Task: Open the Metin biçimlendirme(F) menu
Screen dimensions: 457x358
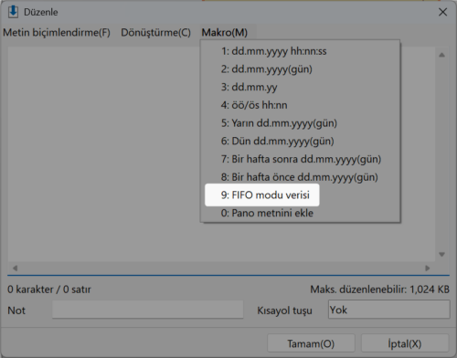Action: [57, 32]
